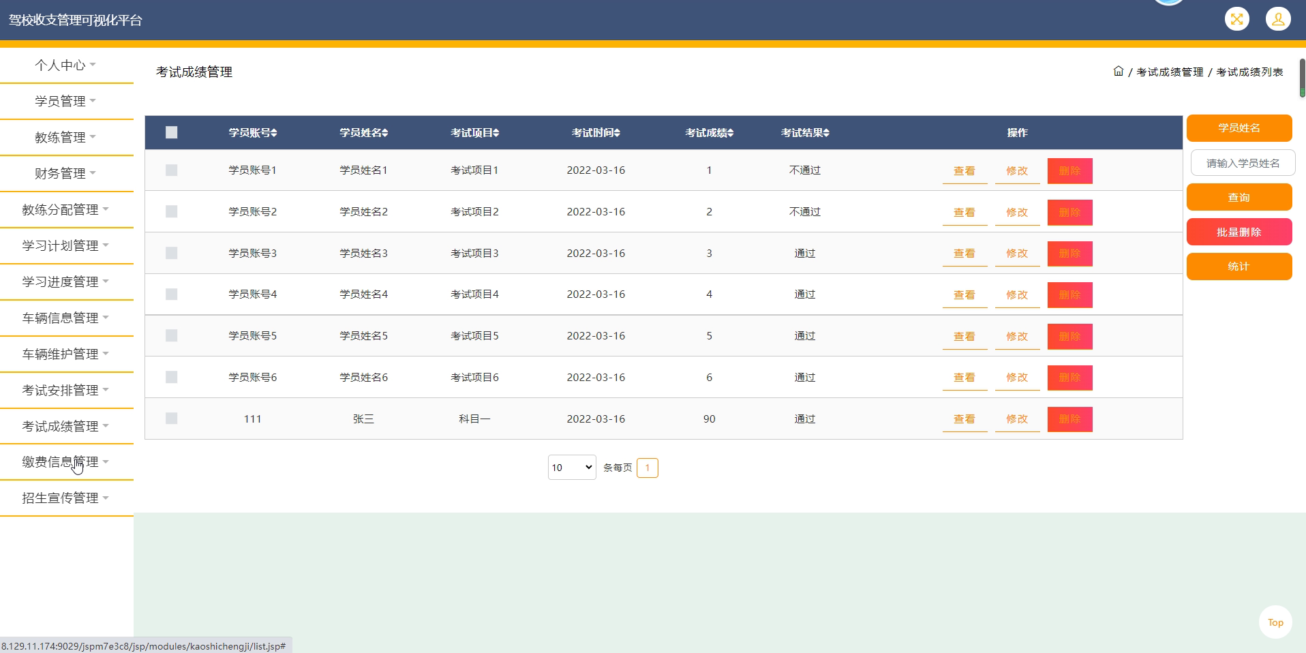The image size is (1306, 653).
Task: View the 张三 record with 查看
Action: [x=965, y=419]
